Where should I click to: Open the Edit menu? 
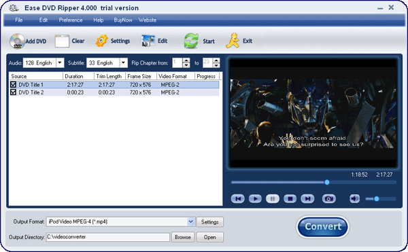44,20
